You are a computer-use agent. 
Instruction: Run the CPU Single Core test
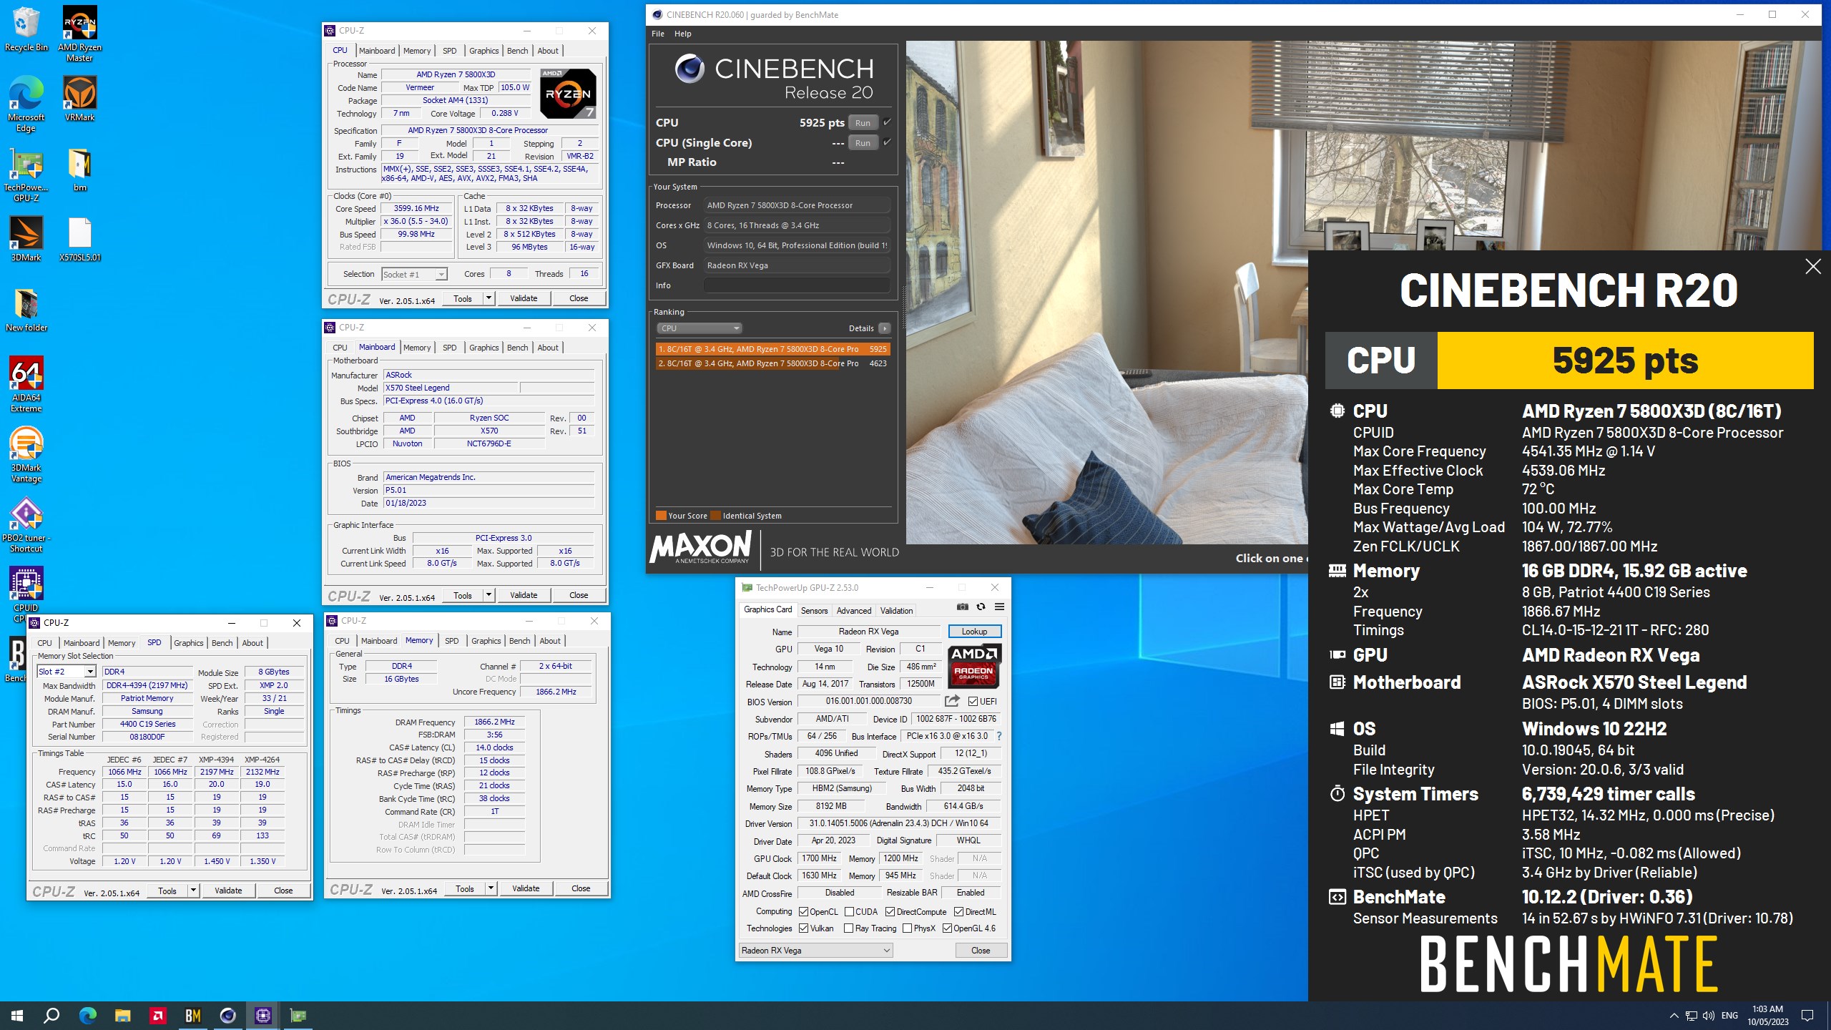point(863,142)
